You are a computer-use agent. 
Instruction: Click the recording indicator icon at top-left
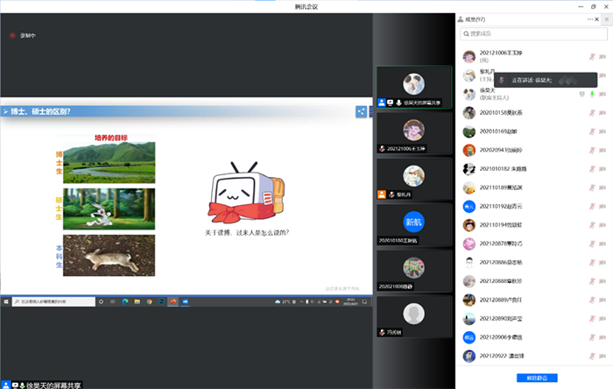click(x=12, y=35)
